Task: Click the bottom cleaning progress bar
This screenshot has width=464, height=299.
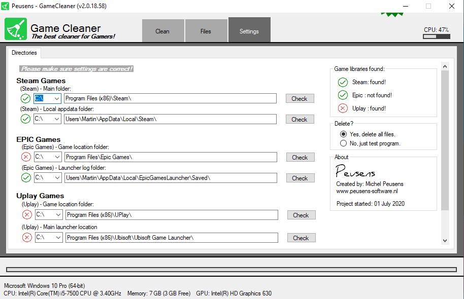Action: (231, 270)
